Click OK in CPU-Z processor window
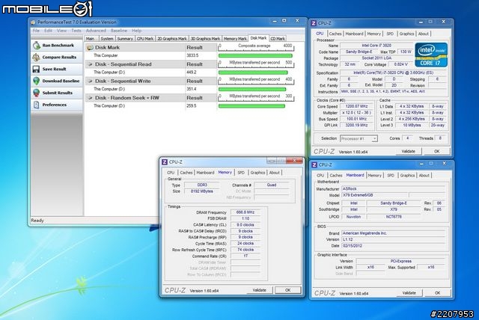 (437, 151)
